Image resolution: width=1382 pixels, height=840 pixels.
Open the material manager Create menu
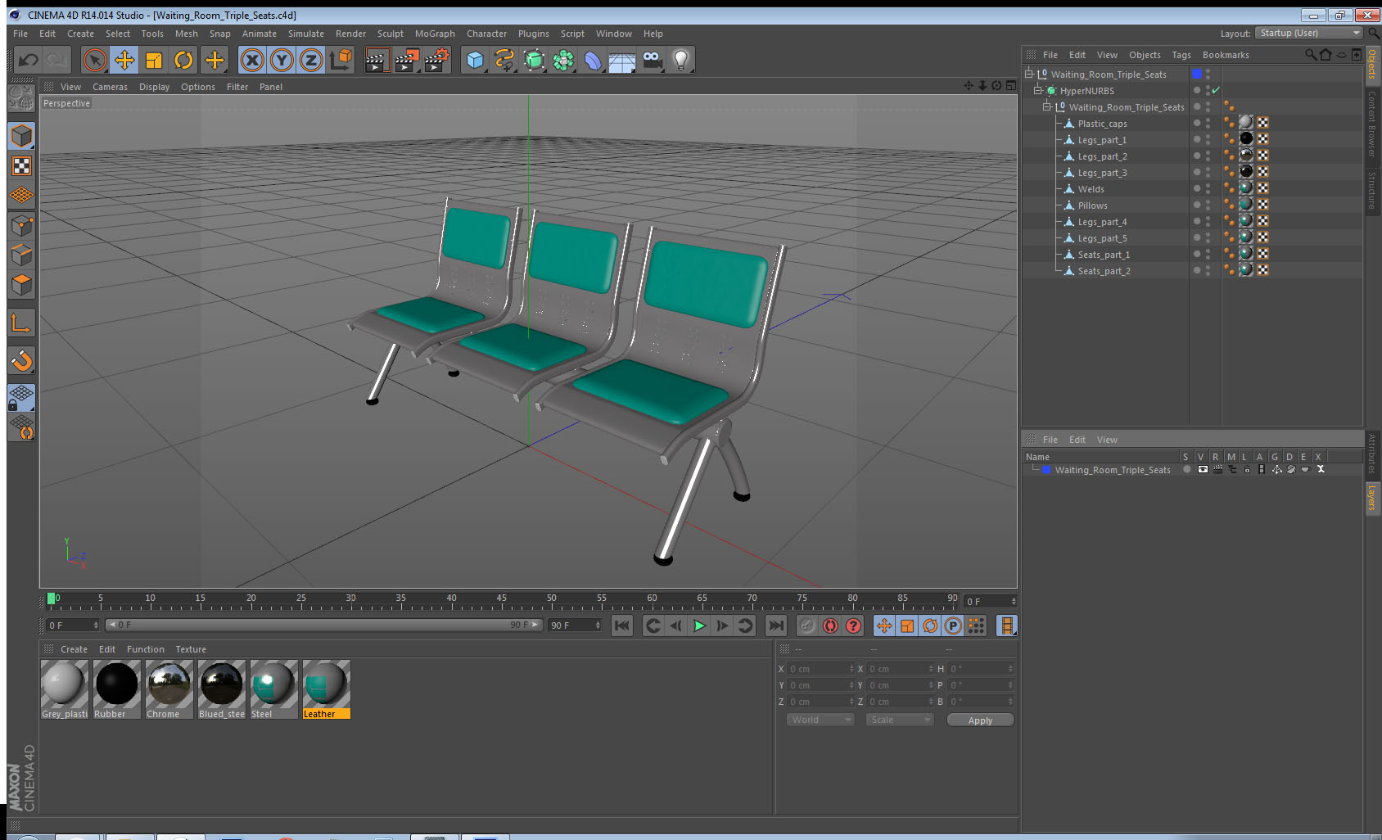[x=74, y=649]
